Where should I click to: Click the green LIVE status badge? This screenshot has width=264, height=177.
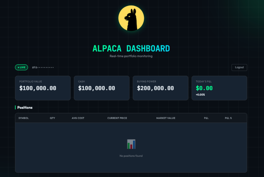tap(21, 67)
